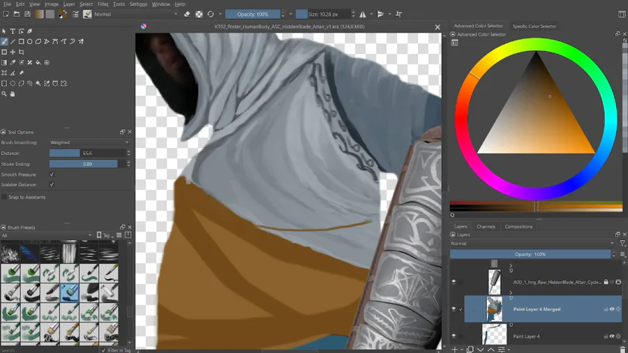The width and height of the screenshot is (628, 353).
Task: Select the Measure tool
Action: pos(13,73)
